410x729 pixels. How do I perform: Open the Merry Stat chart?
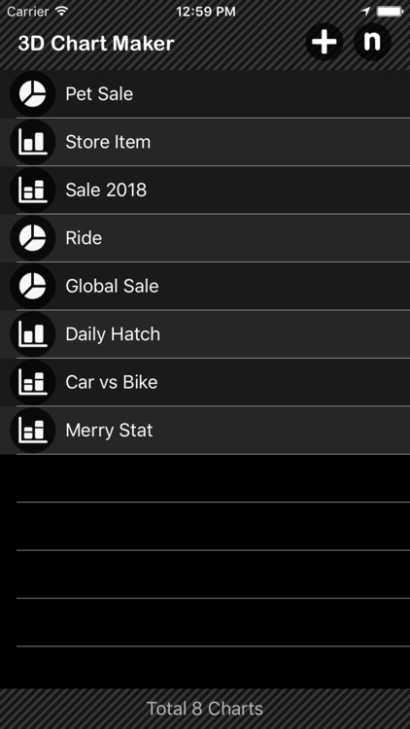(x=205, y=431)
